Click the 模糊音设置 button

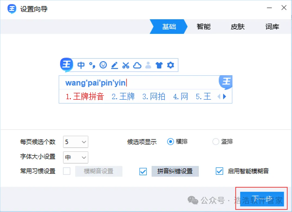[x=99, y=171]
